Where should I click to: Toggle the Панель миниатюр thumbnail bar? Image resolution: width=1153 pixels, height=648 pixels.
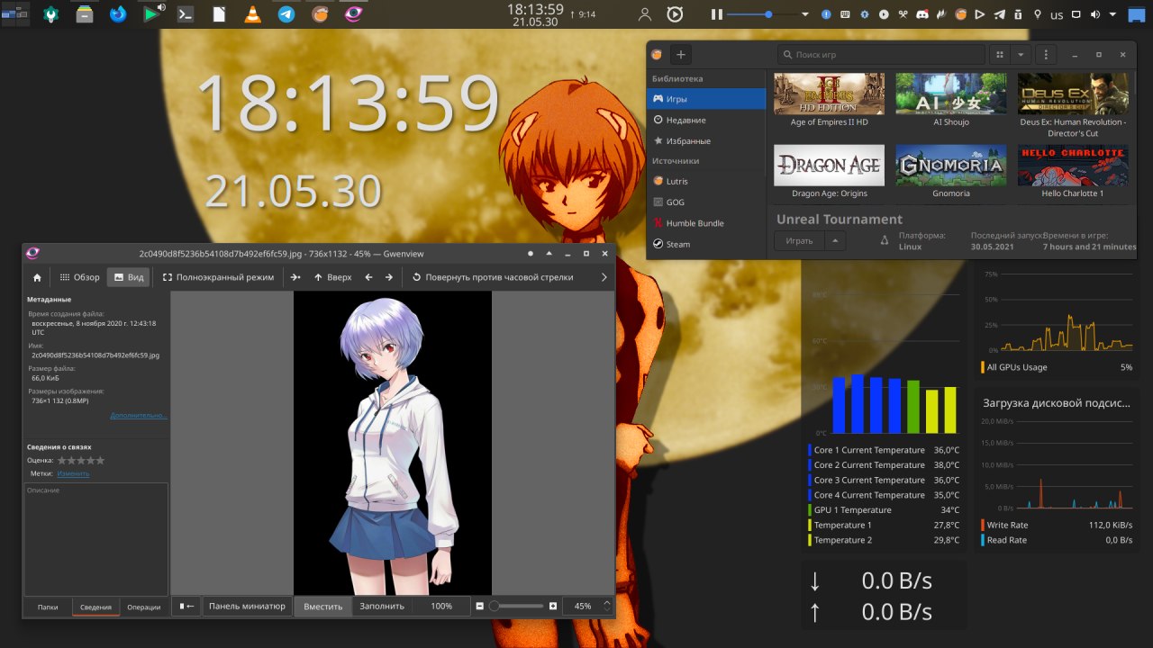(x=247, y=606)
